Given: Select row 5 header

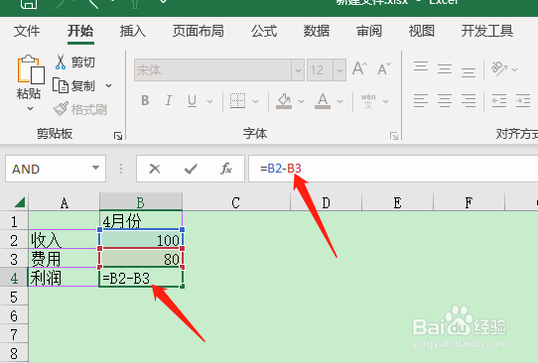Looking at the screenshot, I should 14,297.
